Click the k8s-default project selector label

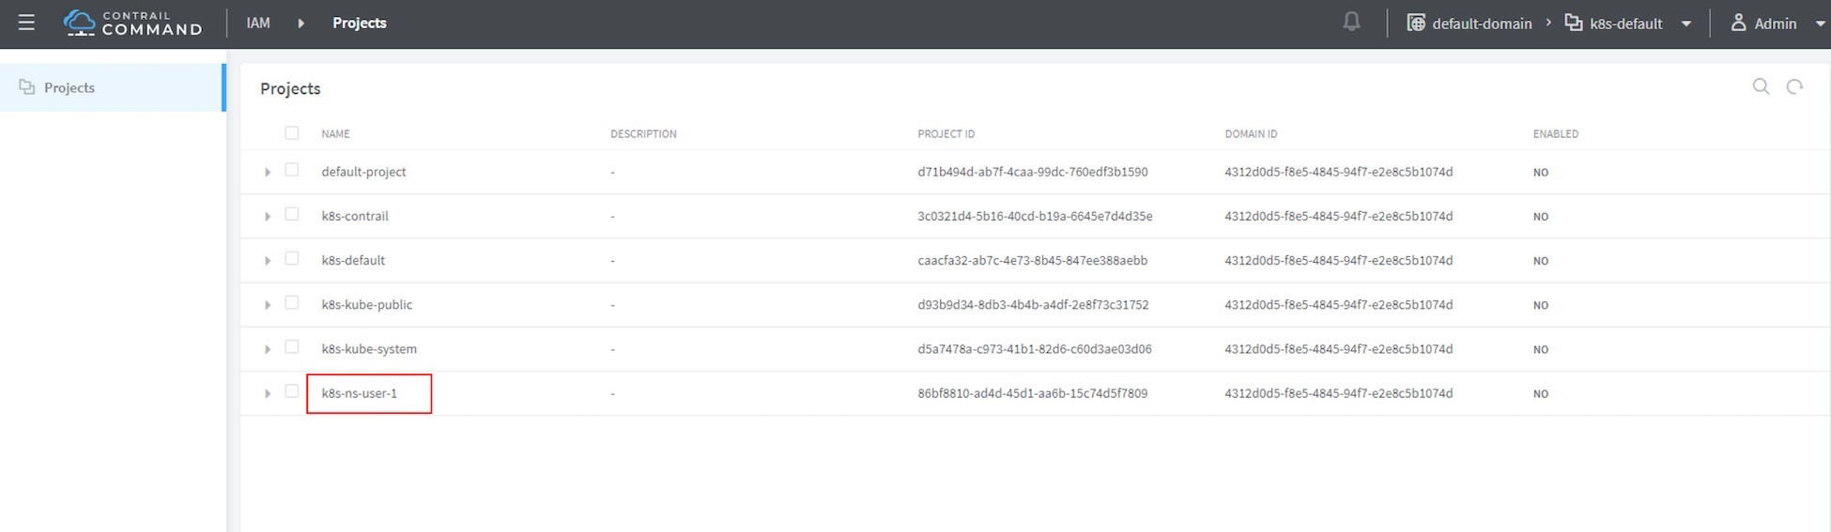pos(1626,23)
